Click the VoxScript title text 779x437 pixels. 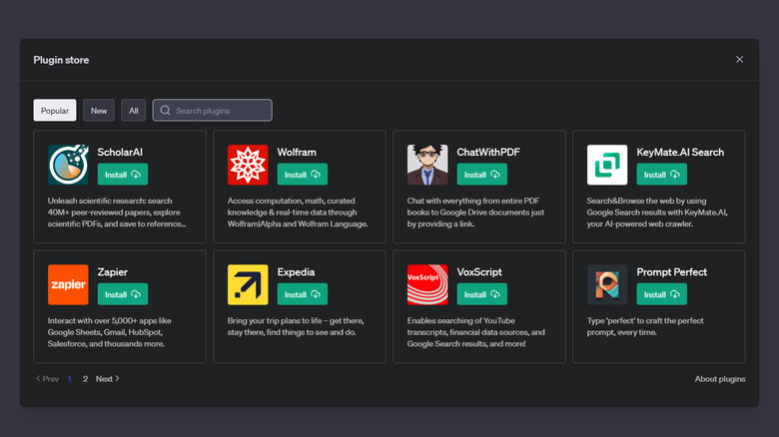[479, 272]
